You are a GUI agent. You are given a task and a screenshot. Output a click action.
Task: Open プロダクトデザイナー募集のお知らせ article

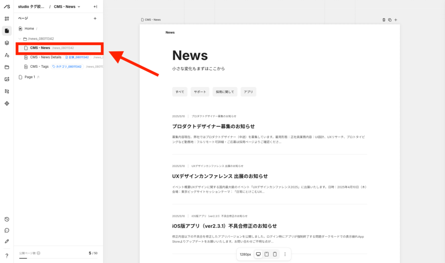tap(213, 126)
